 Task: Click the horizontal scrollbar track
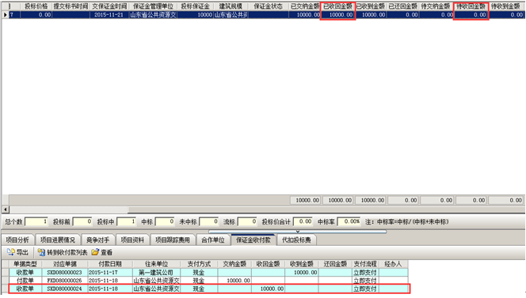click(x=326, y=209)
